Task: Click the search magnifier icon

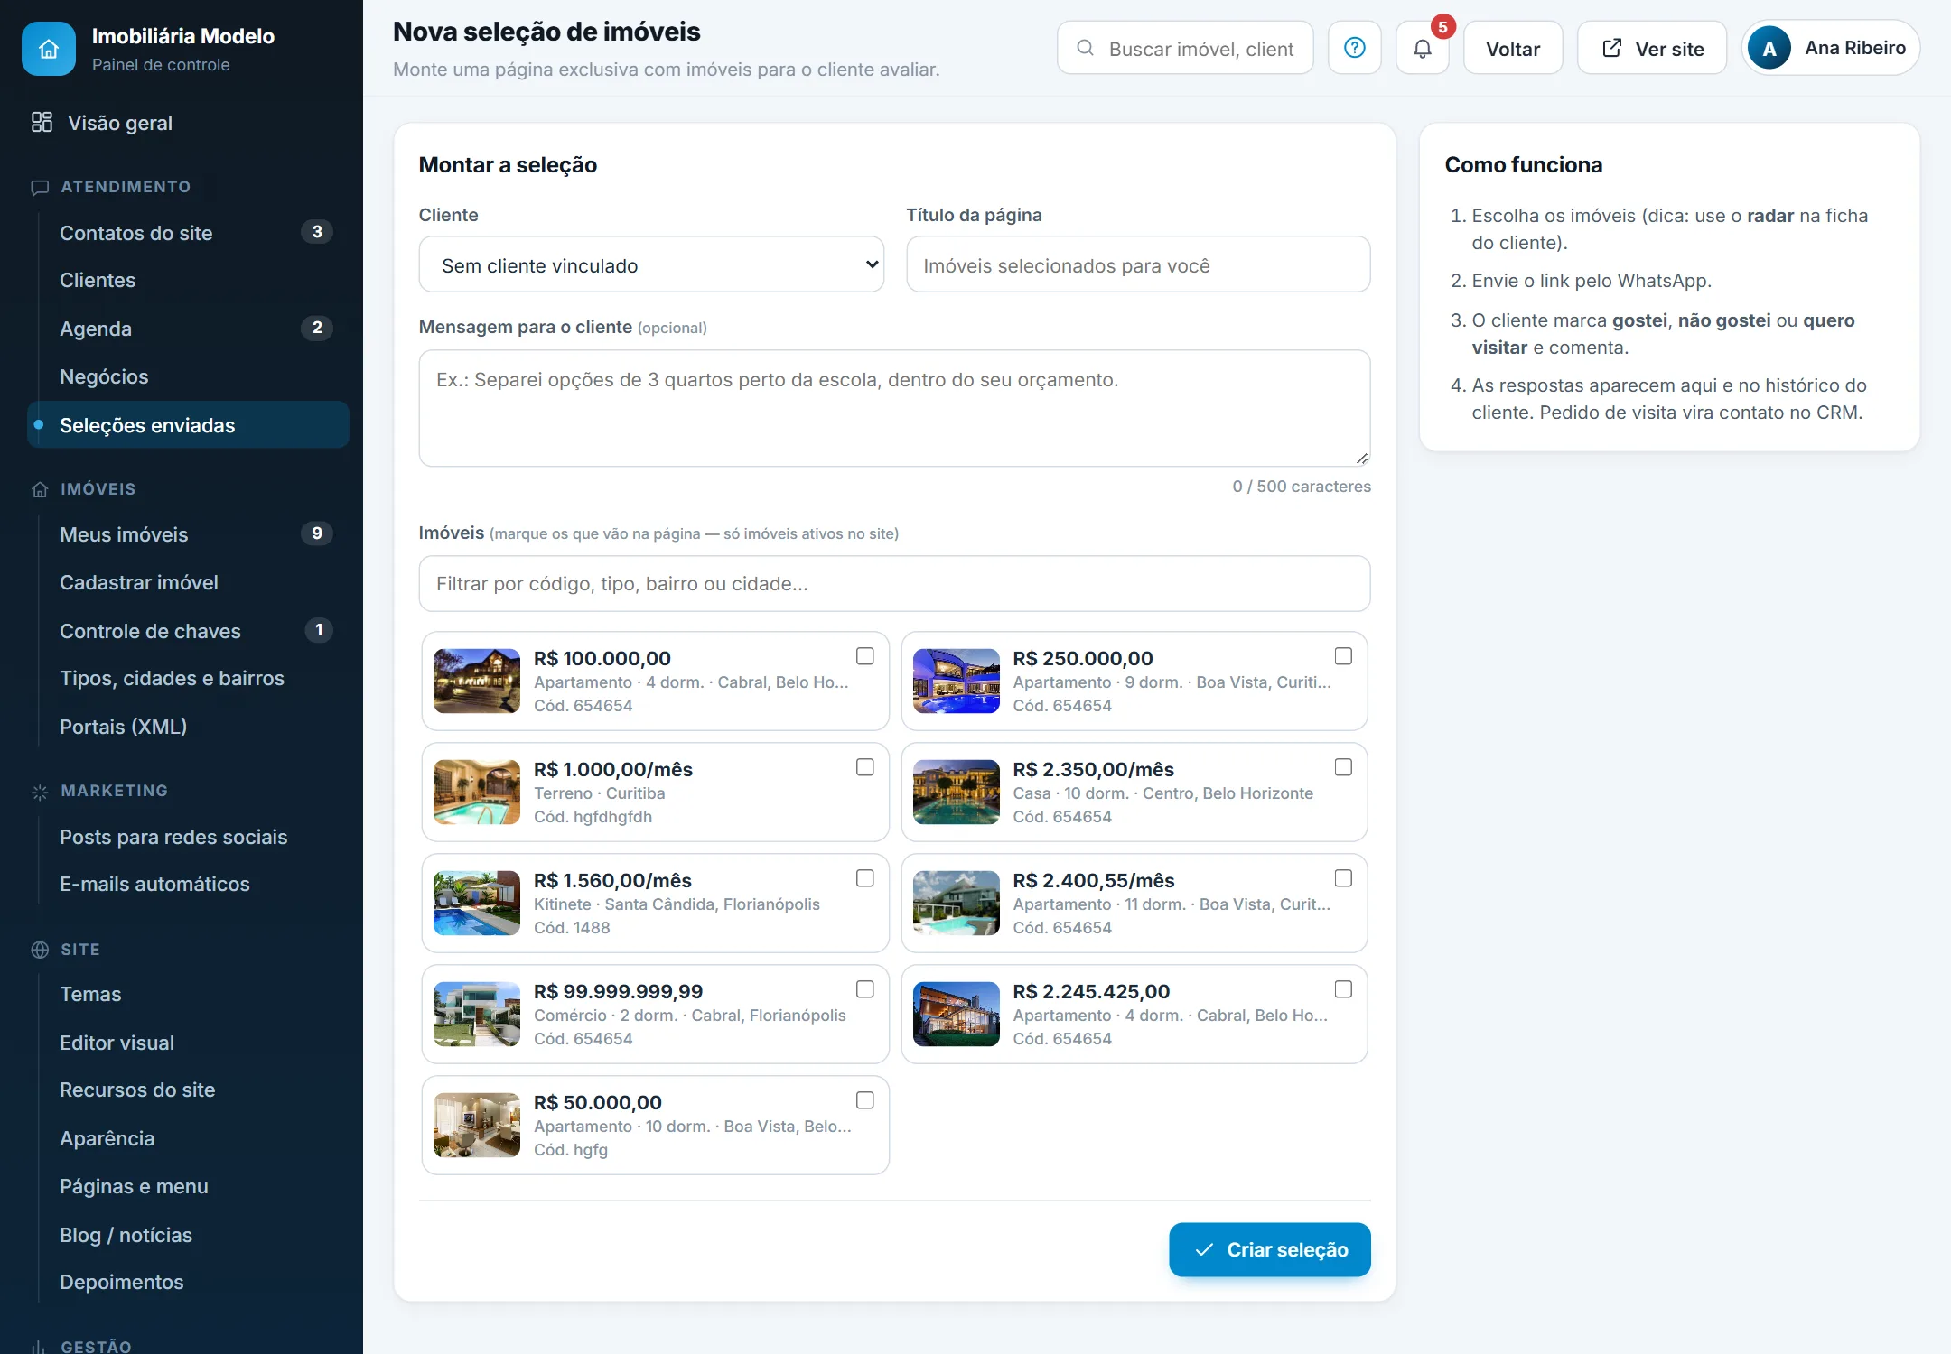Action: [1085, 48]
